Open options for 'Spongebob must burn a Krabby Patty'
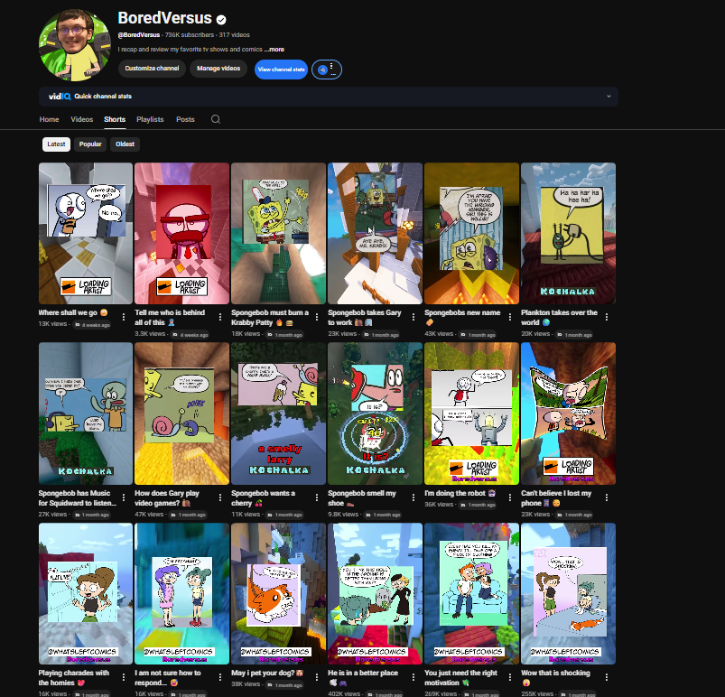The width and height of the screenshot is (725, 697). [x=317, y=317]
